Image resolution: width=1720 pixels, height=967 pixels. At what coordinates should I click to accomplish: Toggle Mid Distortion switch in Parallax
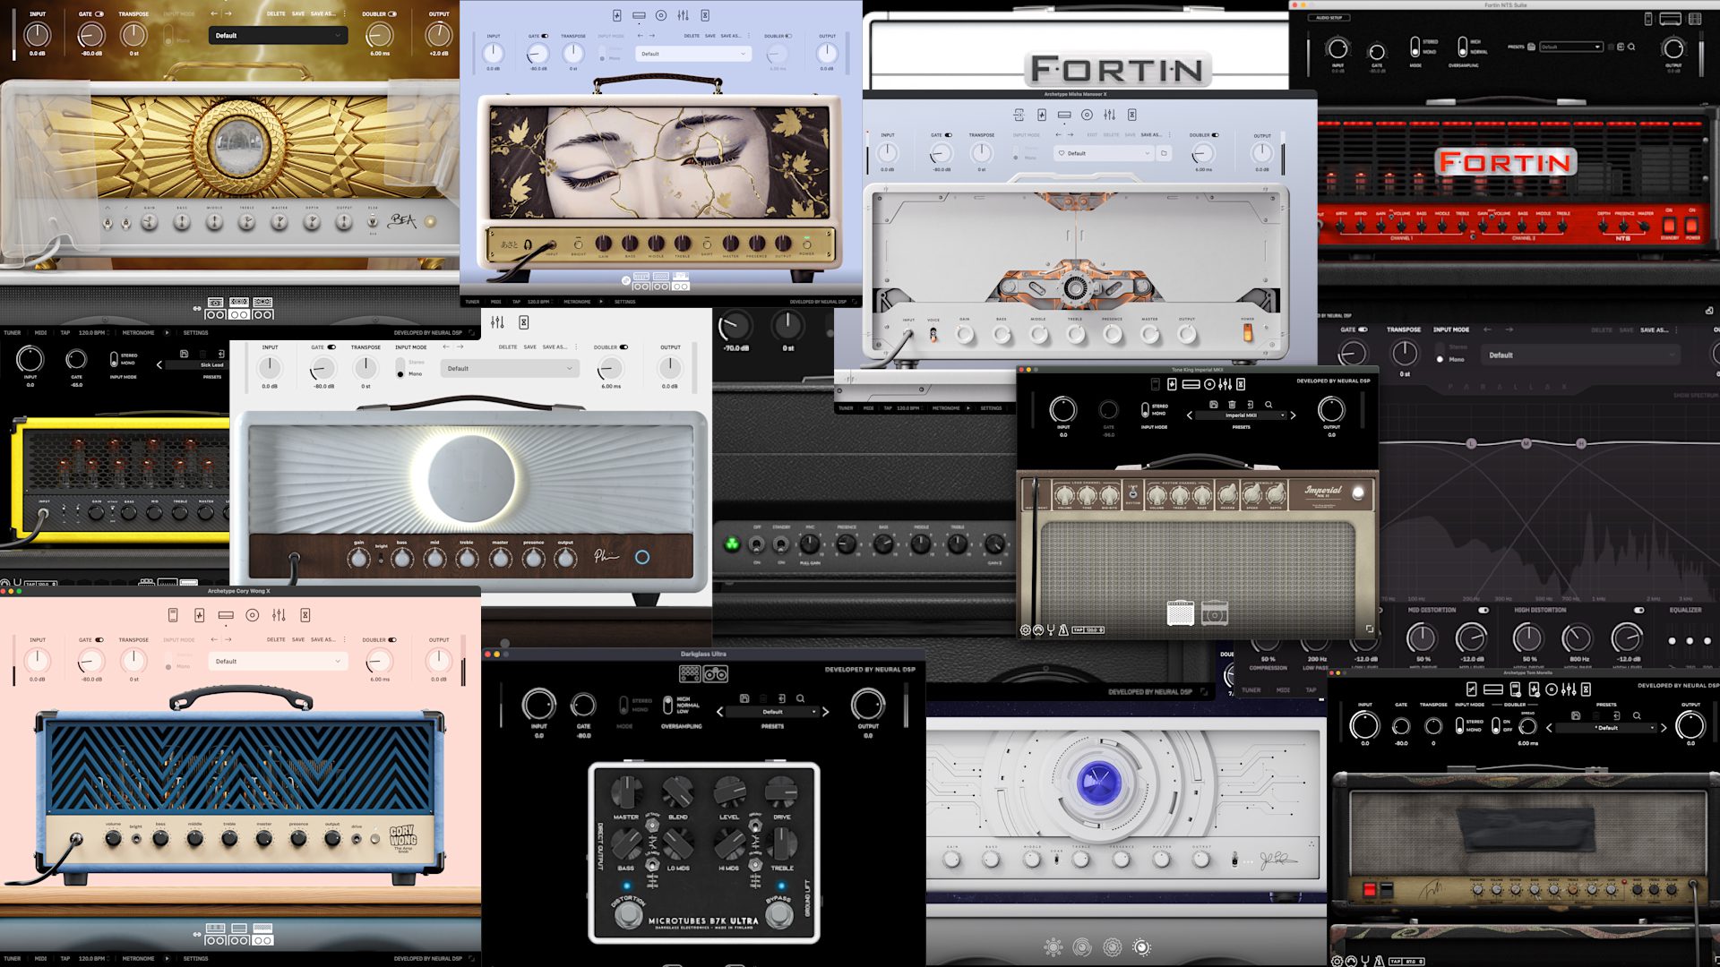tap(1483, 610)
